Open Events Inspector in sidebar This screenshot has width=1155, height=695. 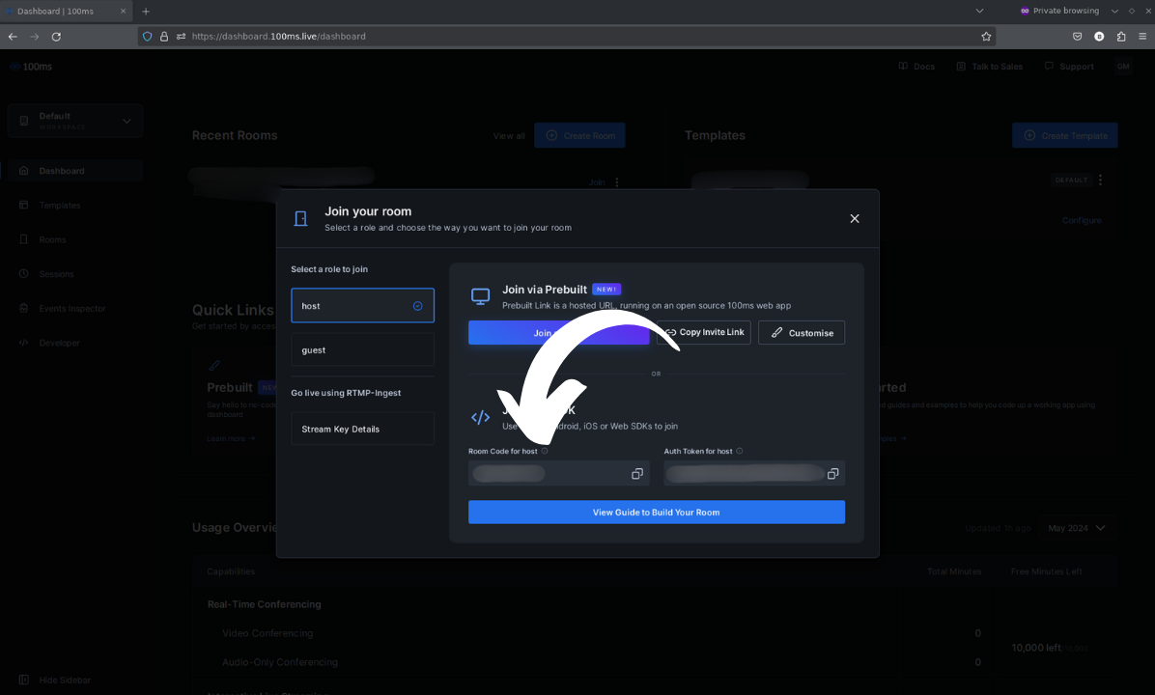click(x=72, y=309)
